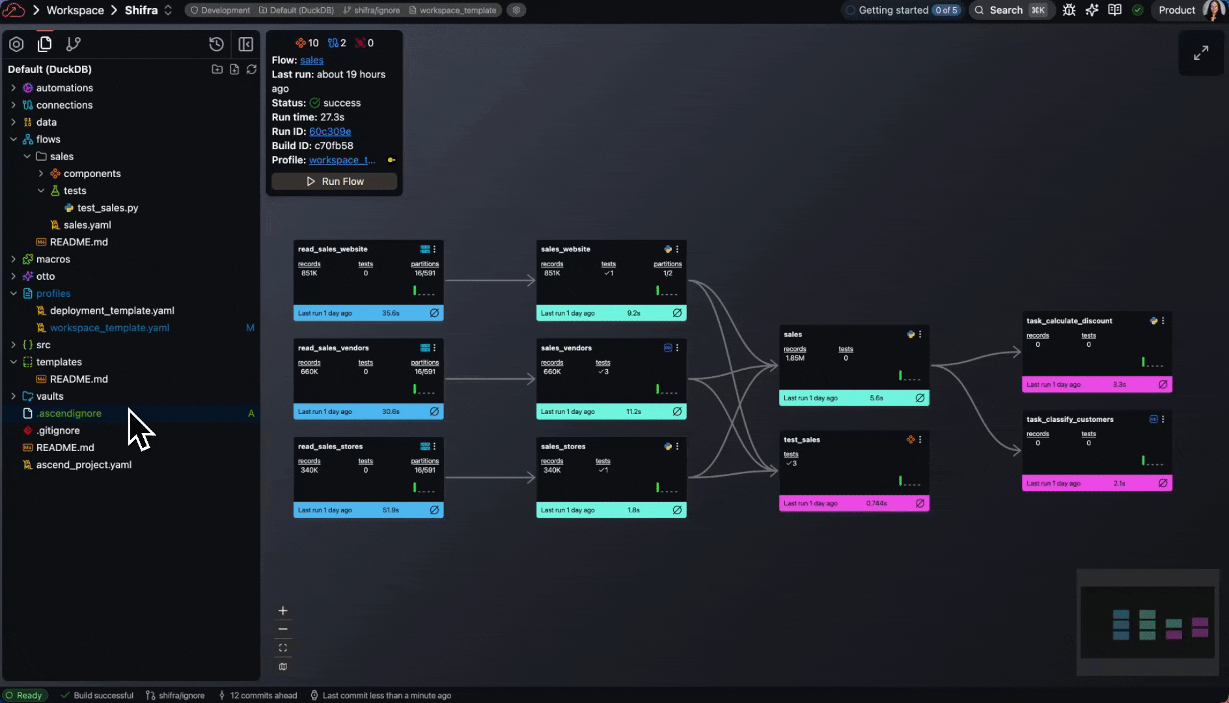Open test_sales.py file

click(x=107, y=208)
